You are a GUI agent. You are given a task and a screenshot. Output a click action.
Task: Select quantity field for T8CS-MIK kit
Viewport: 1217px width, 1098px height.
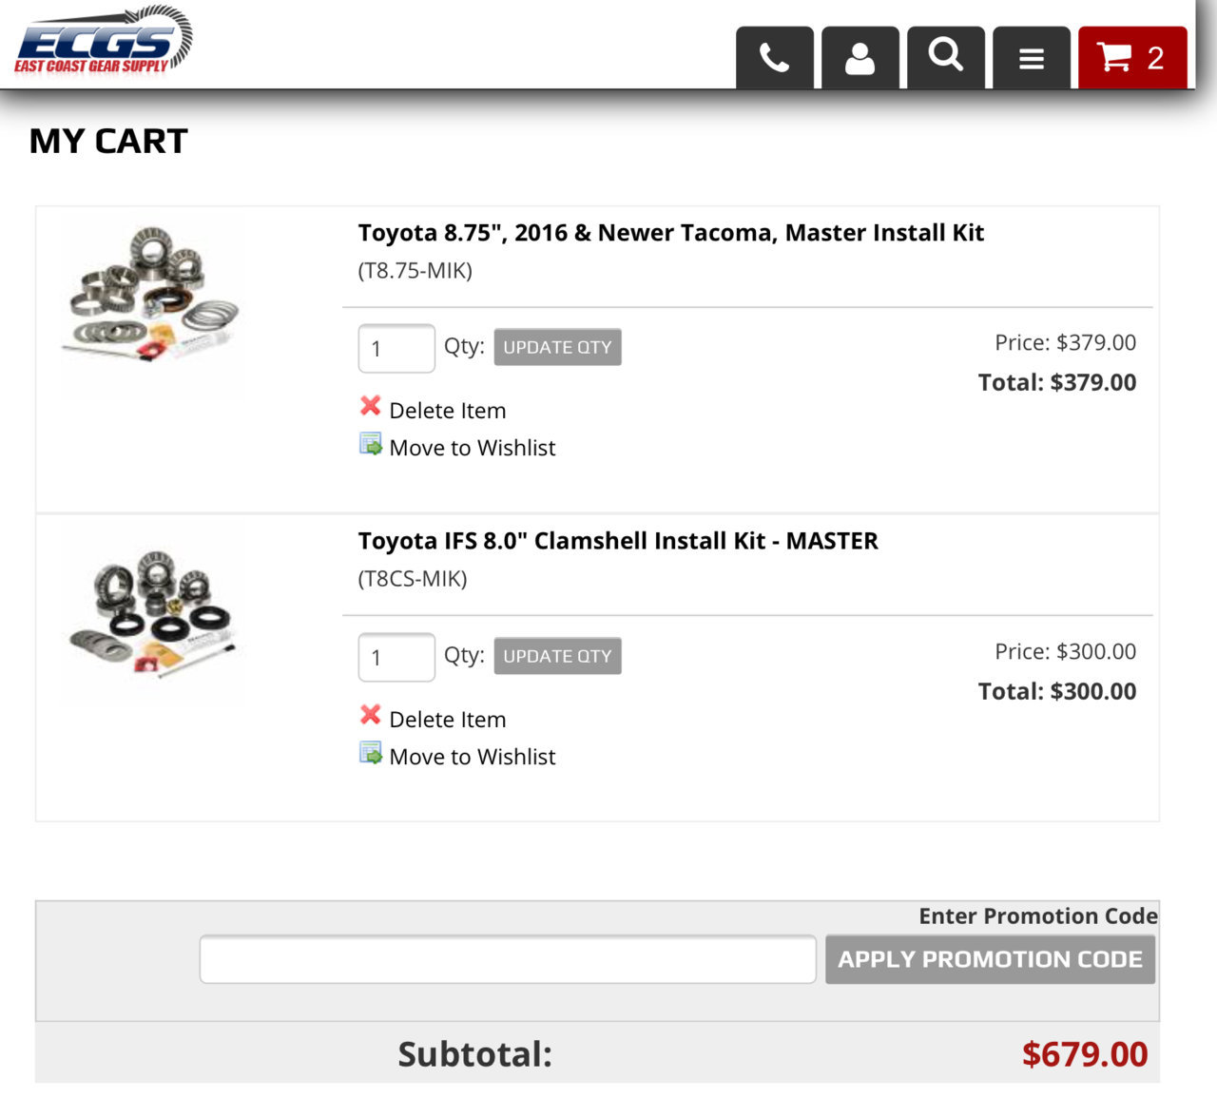click(396, 658)
